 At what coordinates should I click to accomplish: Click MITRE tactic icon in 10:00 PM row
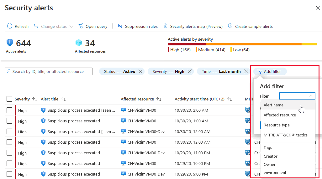coord(247,163)
